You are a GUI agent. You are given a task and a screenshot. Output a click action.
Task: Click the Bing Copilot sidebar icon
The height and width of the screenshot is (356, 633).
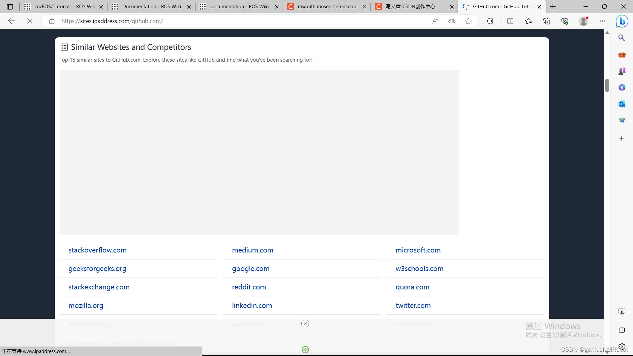(x=622, y=21)
